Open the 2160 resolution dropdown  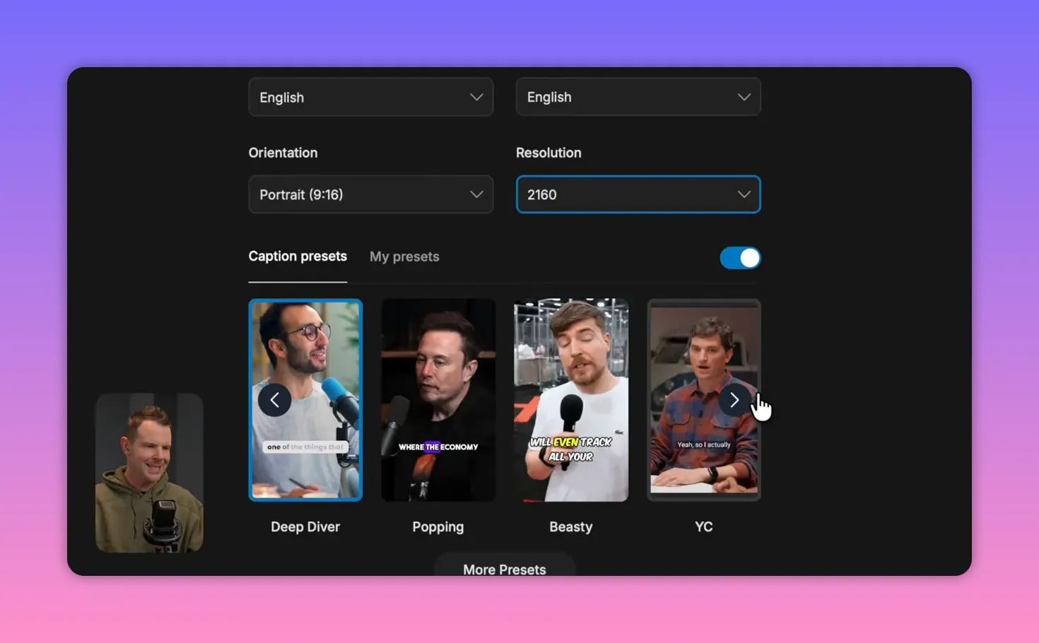[x=638, y=194]
